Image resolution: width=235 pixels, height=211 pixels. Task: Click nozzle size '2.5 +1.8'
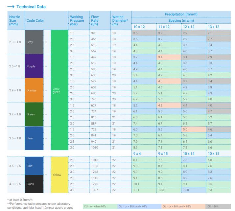coord(14,66)
